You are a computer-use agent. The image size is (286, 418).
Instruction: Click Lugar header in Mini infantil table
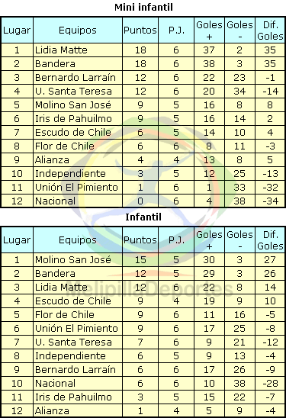[x=17, y=31]
